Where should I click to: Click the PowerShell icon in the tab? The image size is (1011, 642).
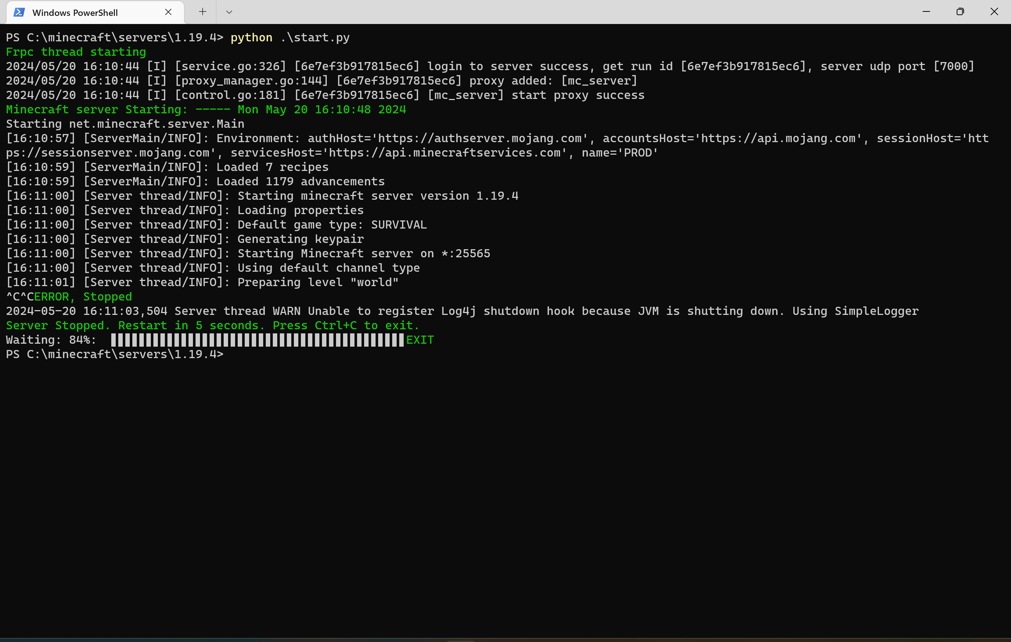pos(19,12)
